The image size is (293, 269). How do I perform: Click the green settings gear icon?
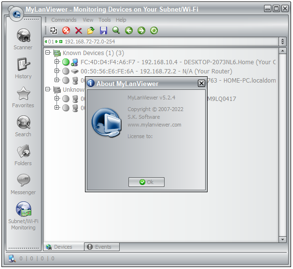pyautogui.click(x=154, y=30)
